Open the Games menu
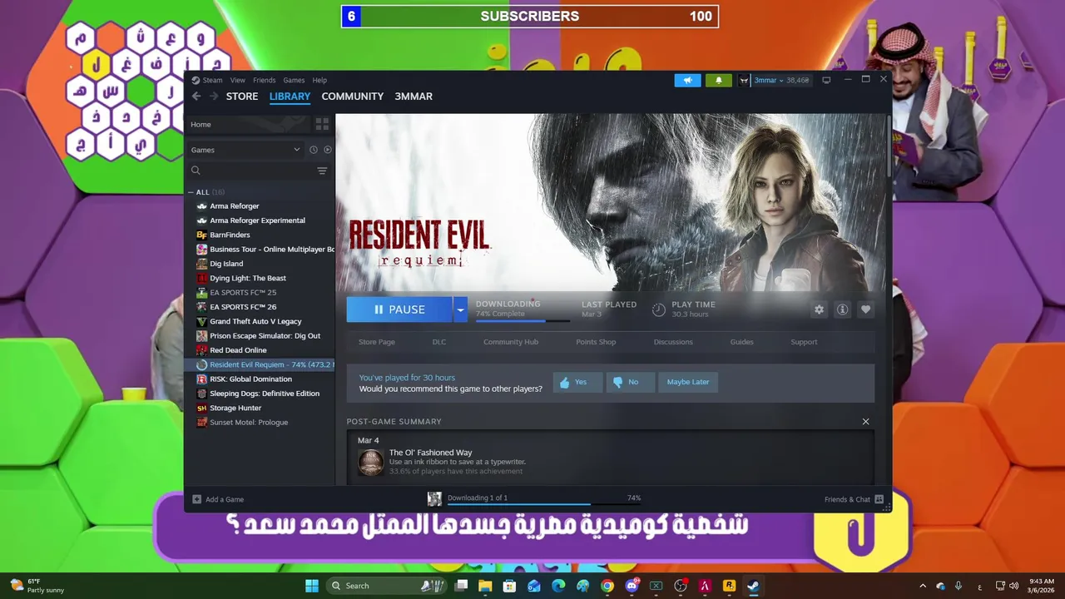This screenshot has width=1065, height=599. (x=294, y=81)
